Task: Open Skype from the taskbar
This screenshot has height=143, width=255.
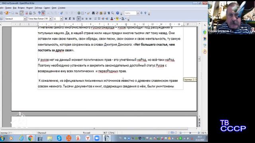Action: pos(59,138)
